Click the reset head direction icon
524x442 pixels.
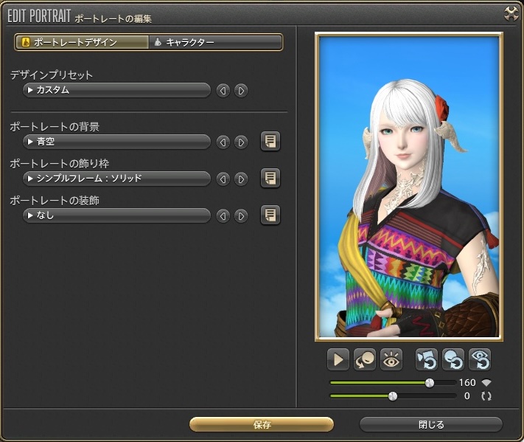click(x=453, y=359)
